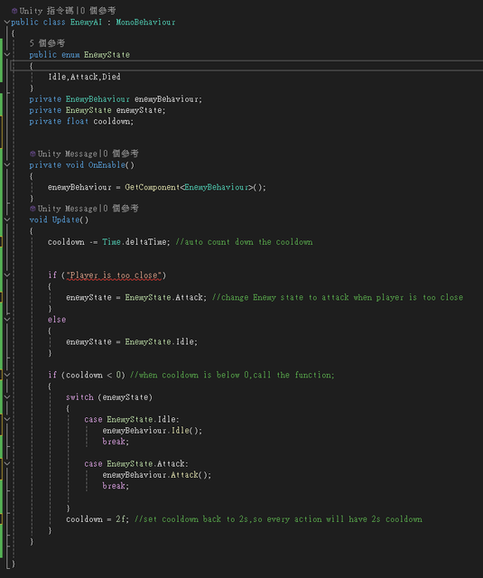Open "0 個參考" link above class EnemyAI
Viewport: 483px width, 578px height.
click(98, 11)
